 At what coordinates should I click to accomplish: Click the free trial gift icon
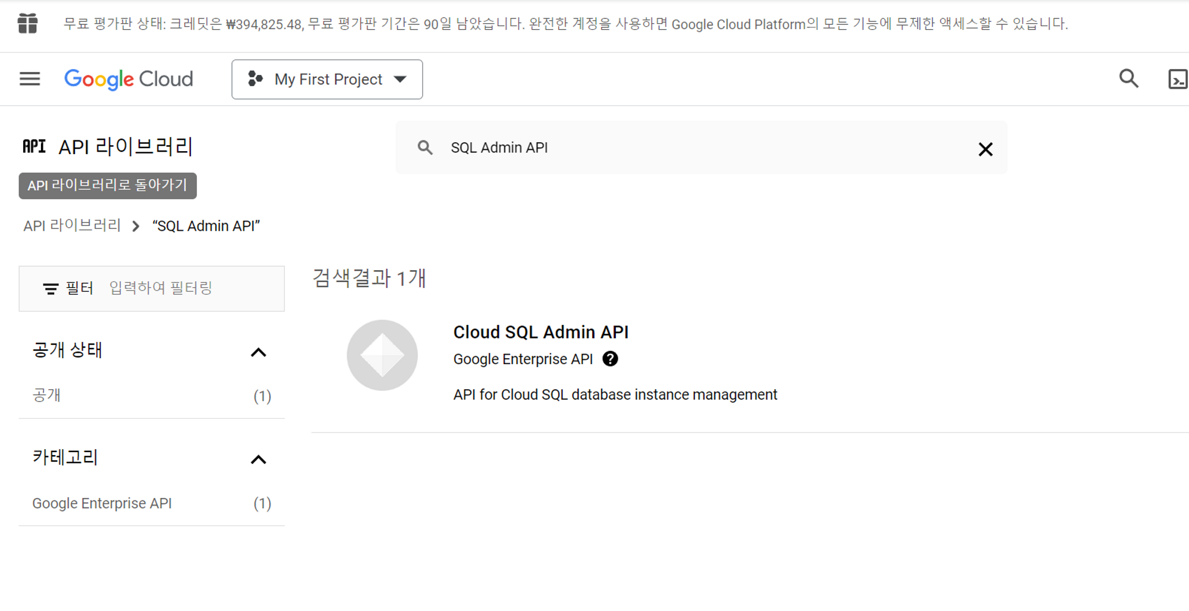[27, 24]
